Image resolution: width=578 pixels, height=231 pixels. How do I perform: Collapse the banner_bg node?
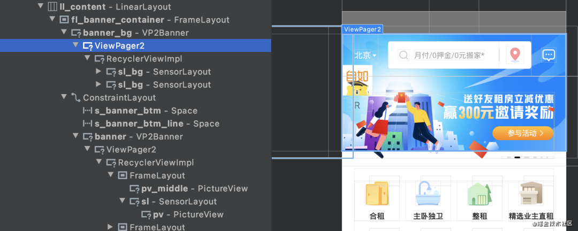pyautogui.click(x=64, y=32)
